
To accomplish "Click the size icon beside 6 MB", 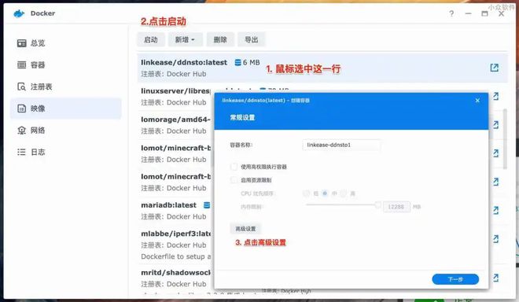I will (237, 62).
